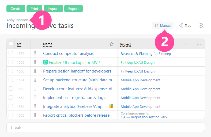Click the star icon in Name header

(112, 44)
